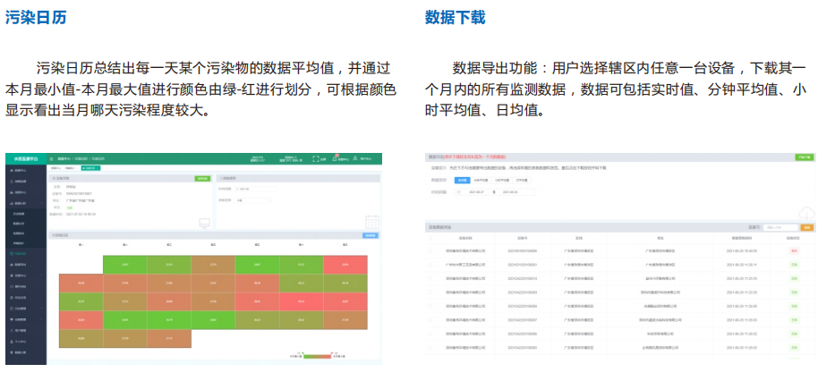Screen dimensions: 835x381
Task: Open notifications via the bell icon
Action: [x=334, y=158]
